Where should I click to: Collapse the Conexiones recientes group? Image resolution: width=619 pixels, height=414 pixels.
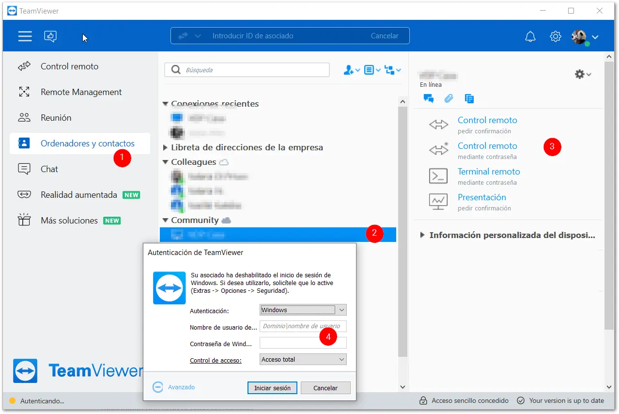(x=166, y=104)
